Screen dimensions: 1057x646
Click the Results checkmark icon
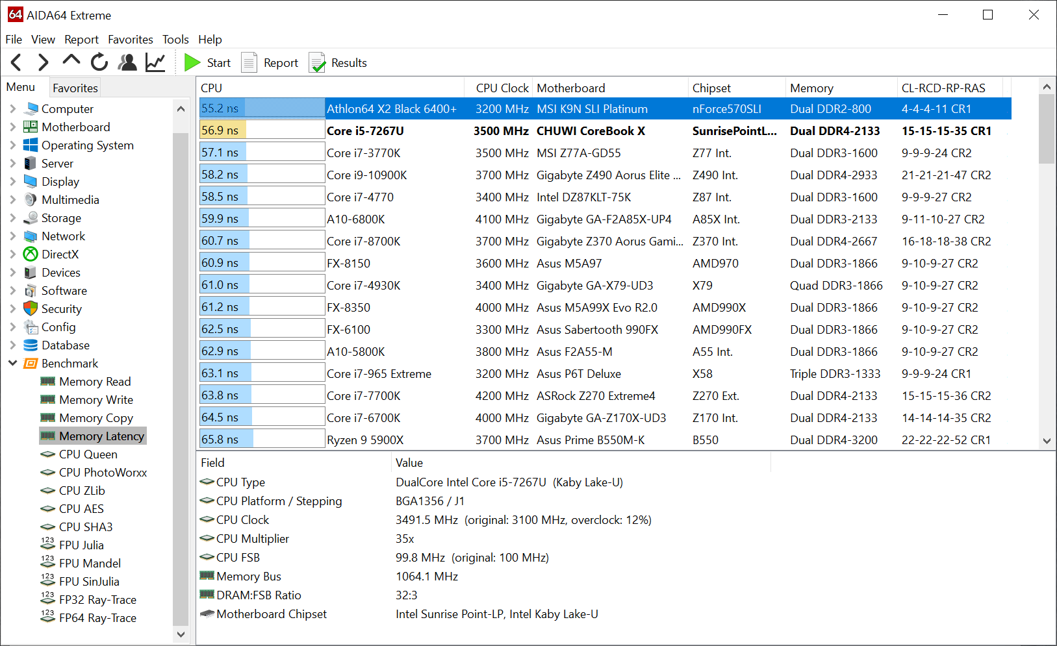(317, 62)
